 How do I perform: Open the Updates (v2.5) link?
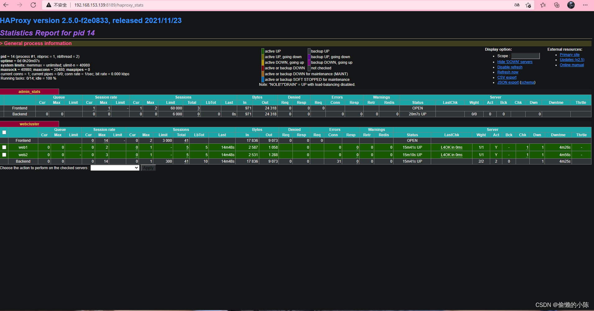point(572,60)
